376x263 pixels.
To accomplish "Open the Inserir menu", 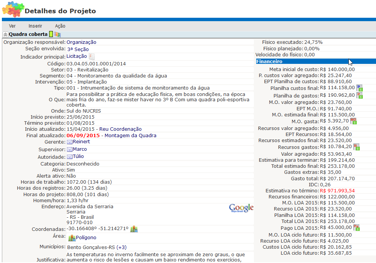I will coord(35,26).
